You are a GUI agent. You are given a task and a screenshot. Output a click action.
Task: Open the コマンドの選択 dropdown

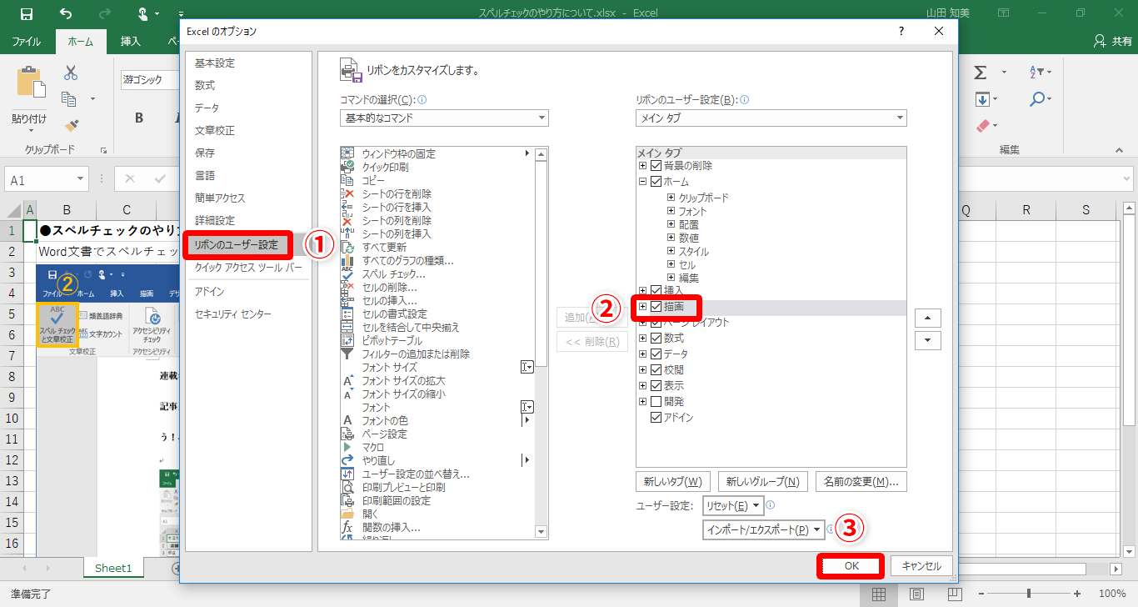444,118
